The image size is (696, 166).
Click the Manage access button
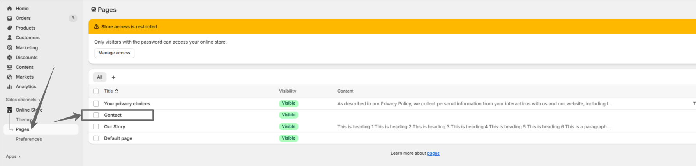pos(114,53)
